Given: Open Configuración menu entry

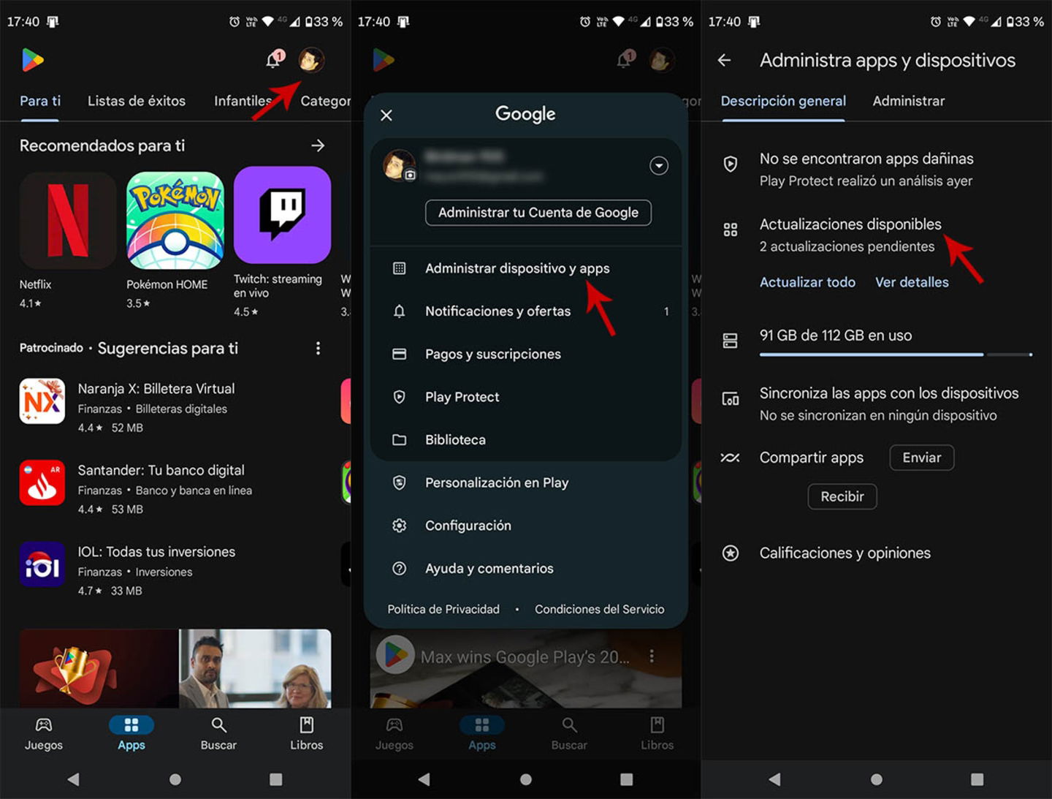Looking at the screenshot, I should 526,526.
